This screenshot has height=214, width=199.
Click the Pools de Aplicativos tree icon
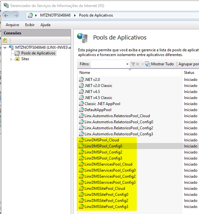pyautogui.click(x=17, y=53)
